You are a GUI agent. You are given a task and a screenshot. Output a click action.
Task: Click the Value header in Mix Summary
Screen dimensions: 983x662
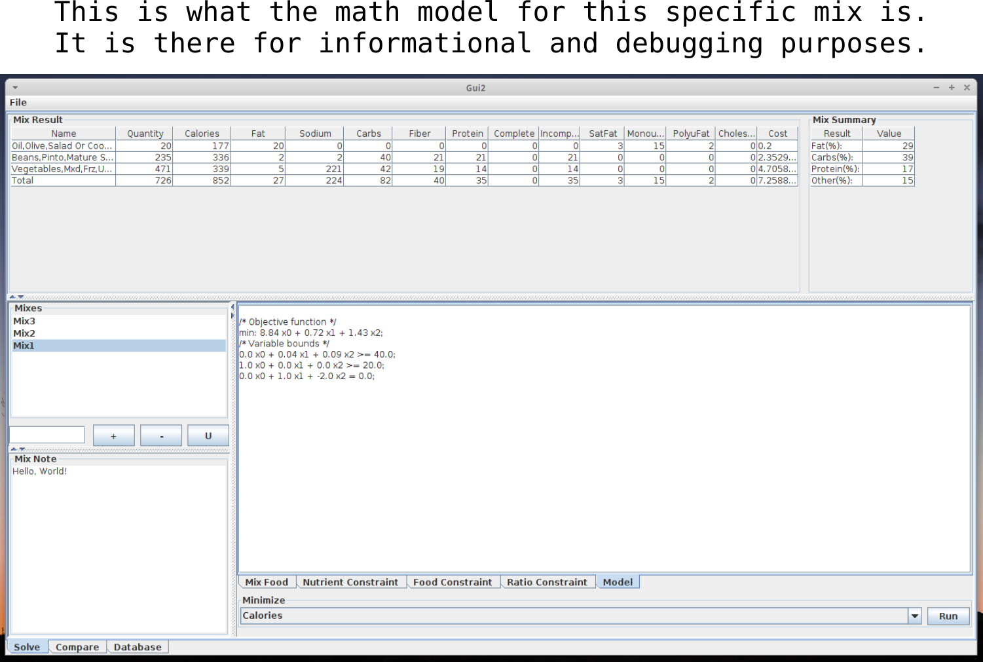[x=889, y=134]
